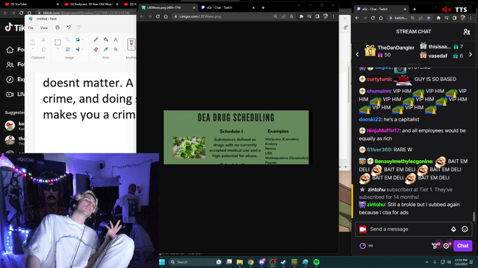Click the purple Chat send button

click(463, 246)
